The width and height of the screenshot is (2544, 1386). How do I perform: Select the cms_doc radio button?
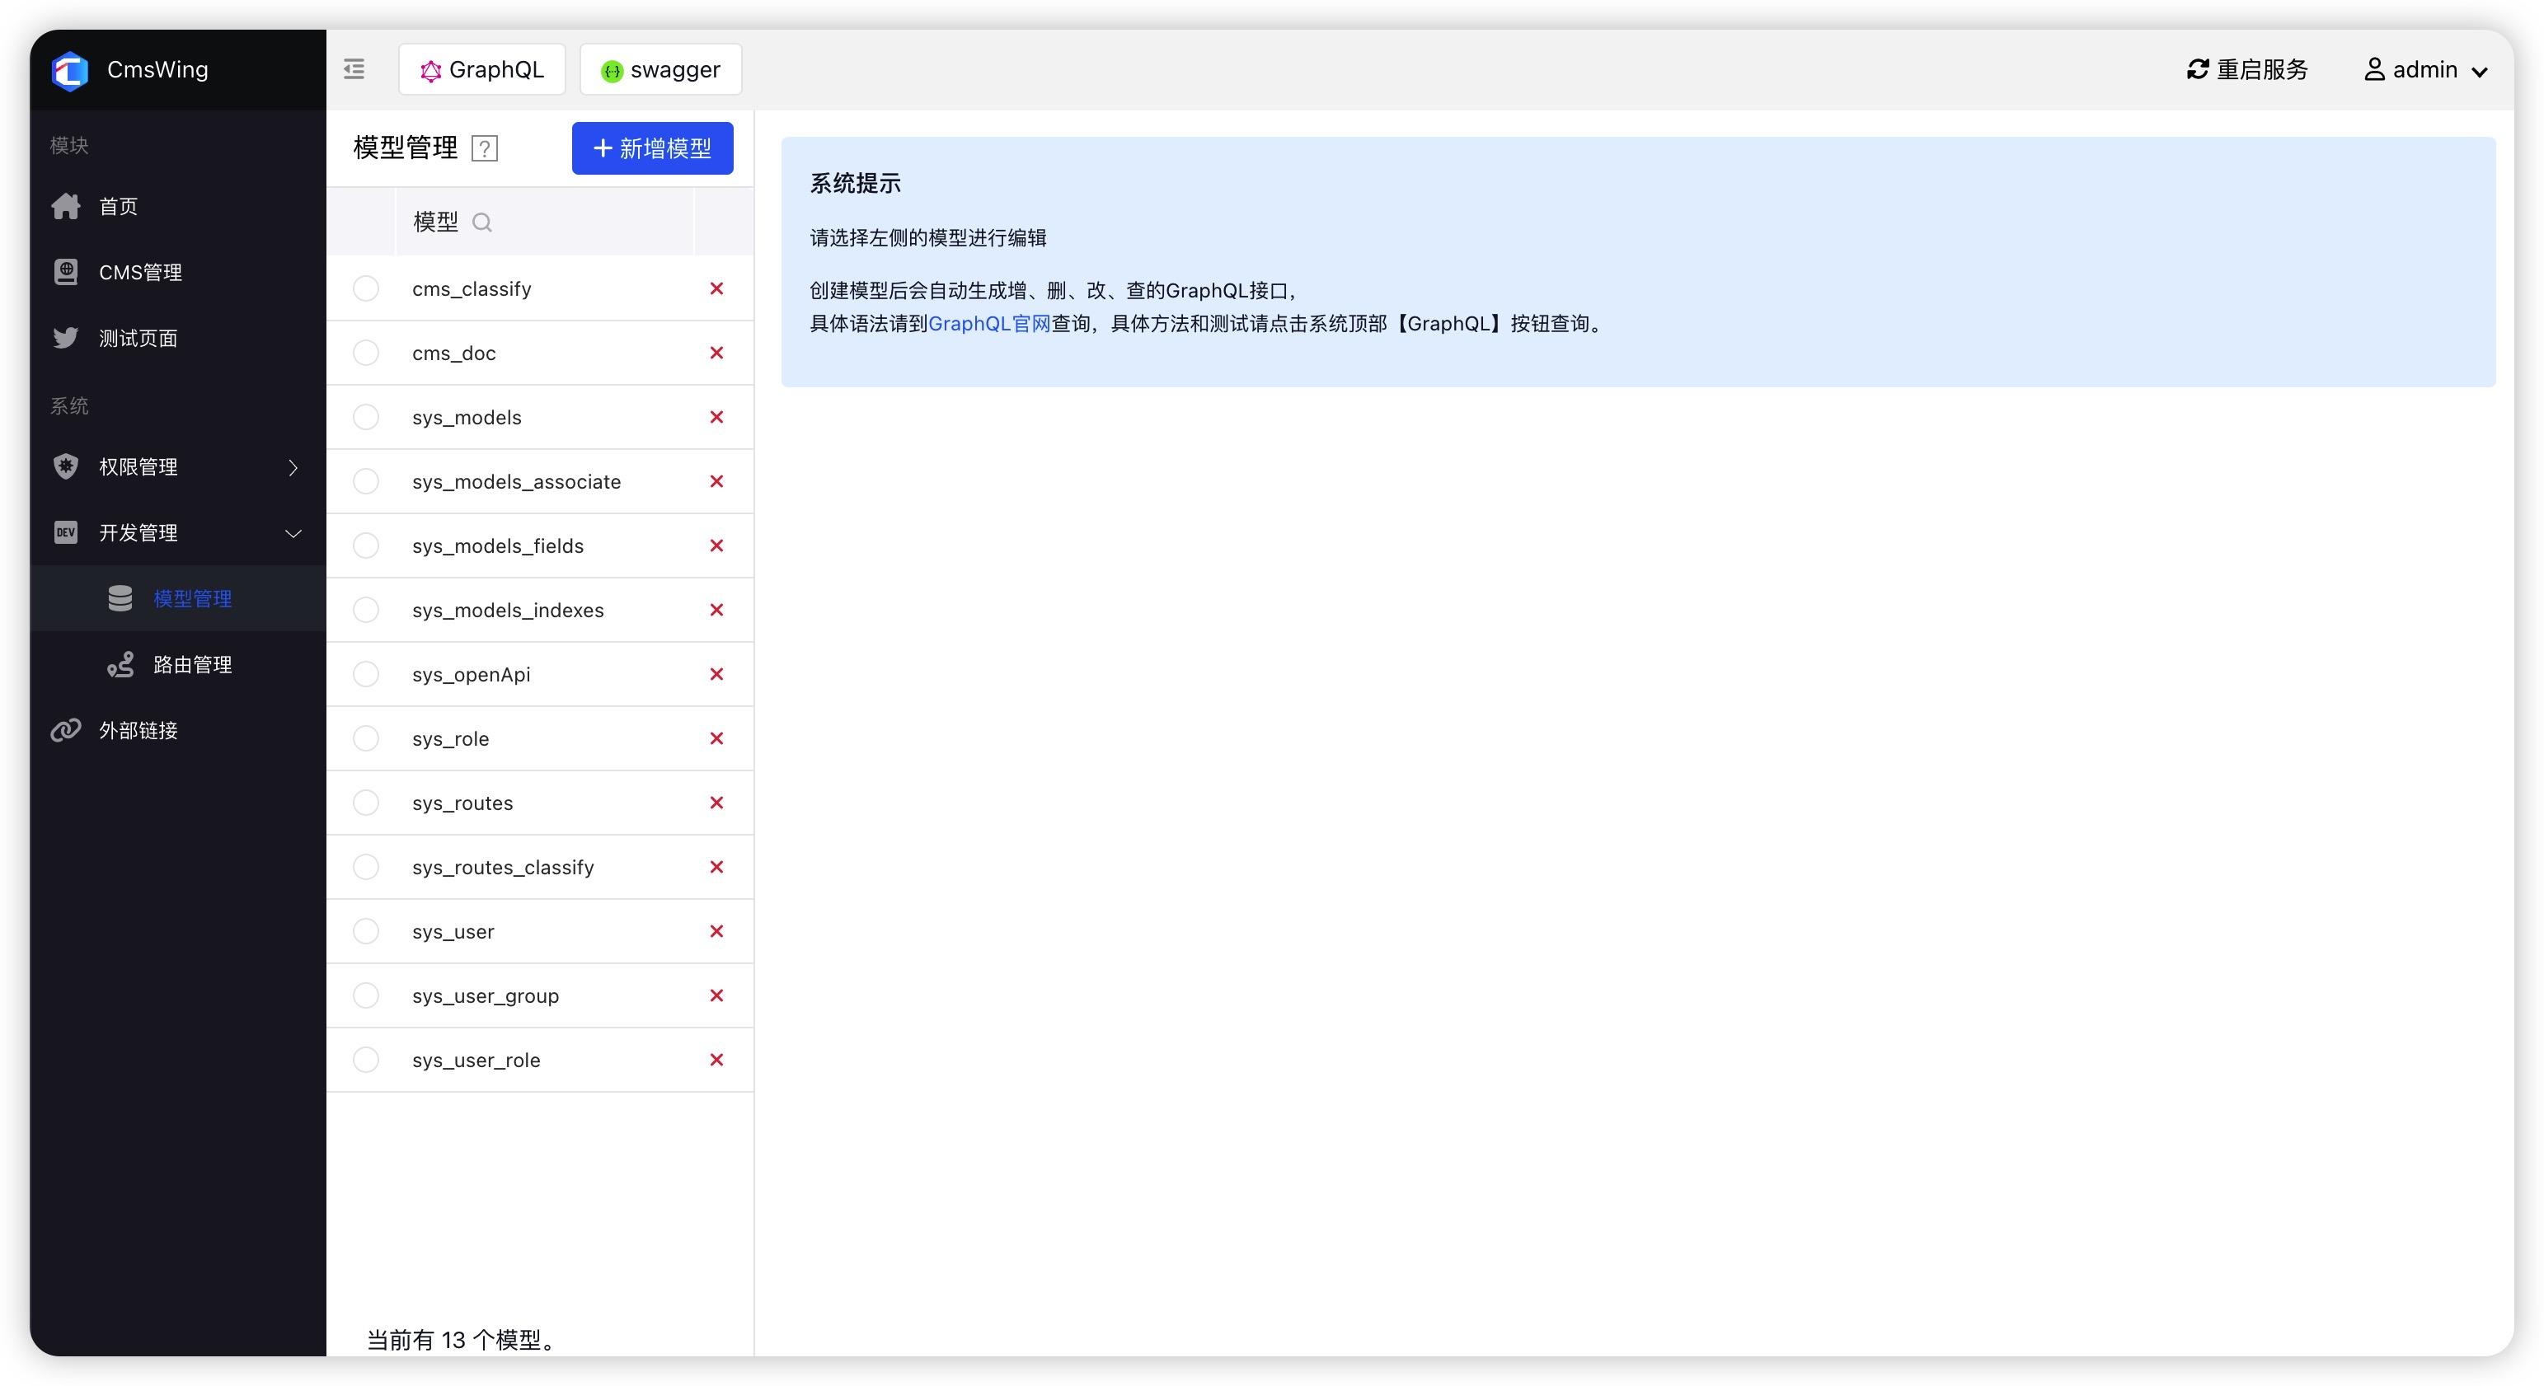coord(366,353)
